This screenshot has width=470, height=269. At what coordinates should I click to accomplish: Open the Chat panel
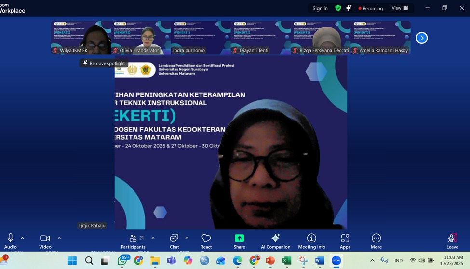174,240
